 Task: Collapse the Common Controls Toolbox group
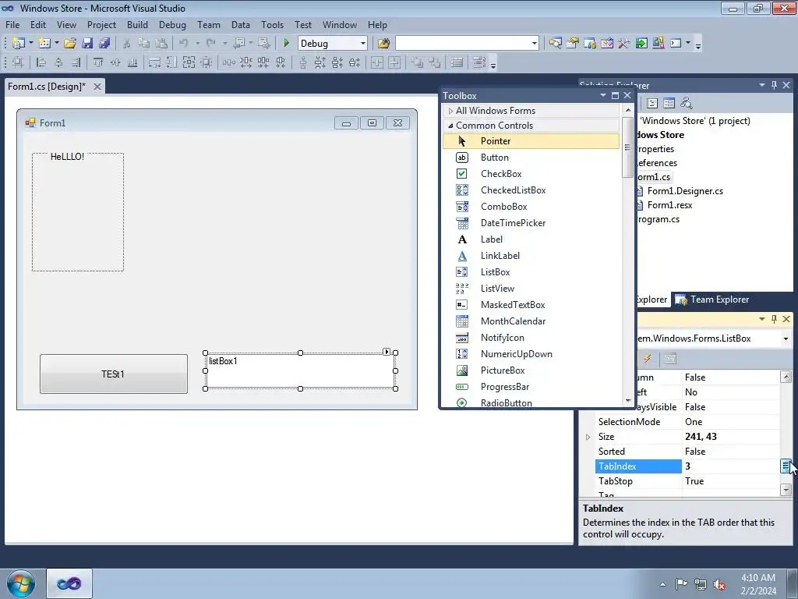click(450, 126)
